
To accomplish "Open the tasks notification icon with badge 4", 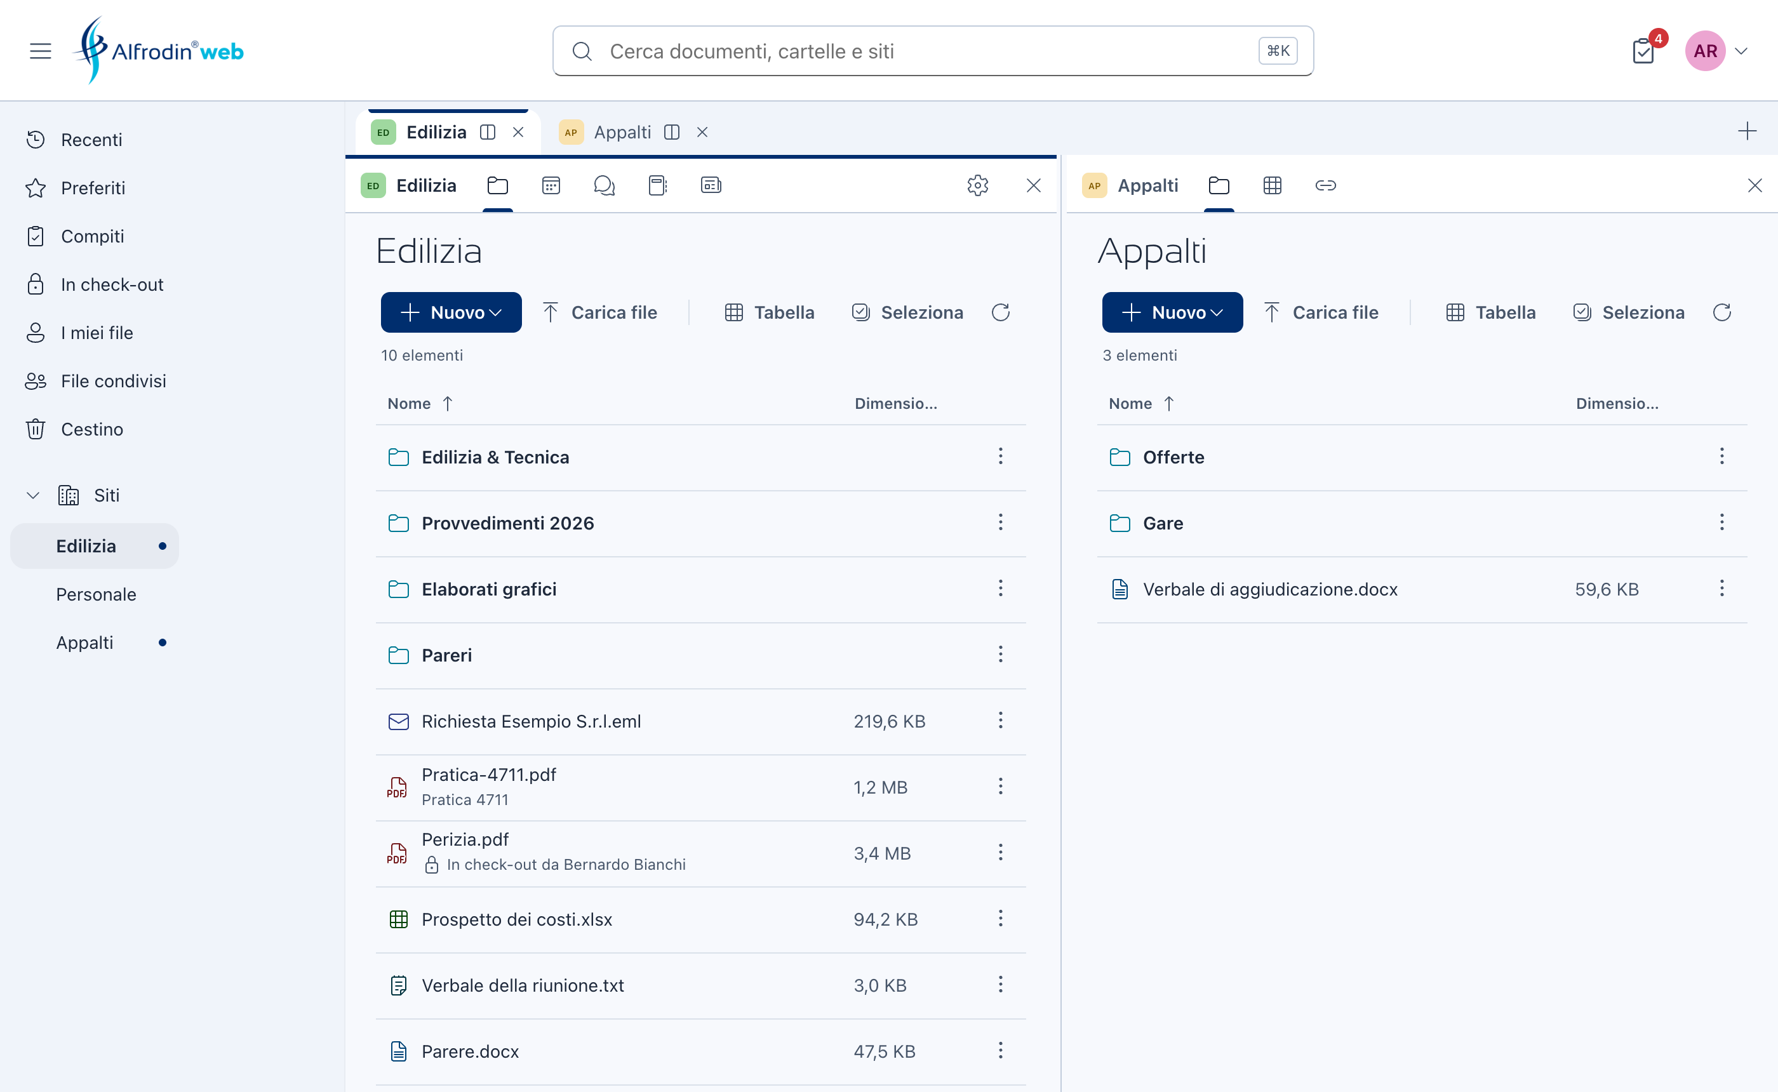I will coord(1645,51).
